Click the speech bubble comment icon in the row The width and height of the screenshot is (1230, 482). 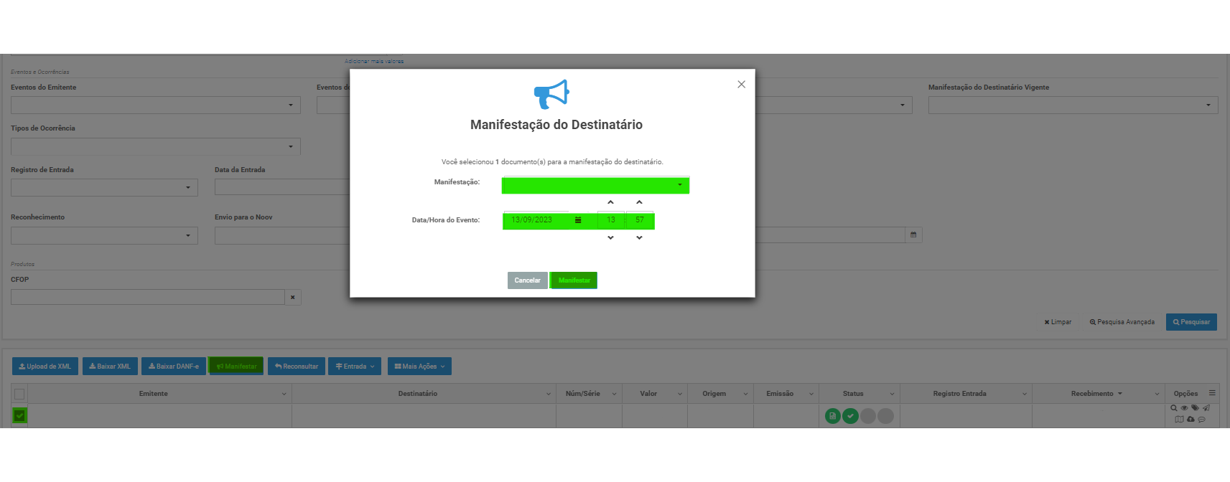click(x=1202, y=420)
